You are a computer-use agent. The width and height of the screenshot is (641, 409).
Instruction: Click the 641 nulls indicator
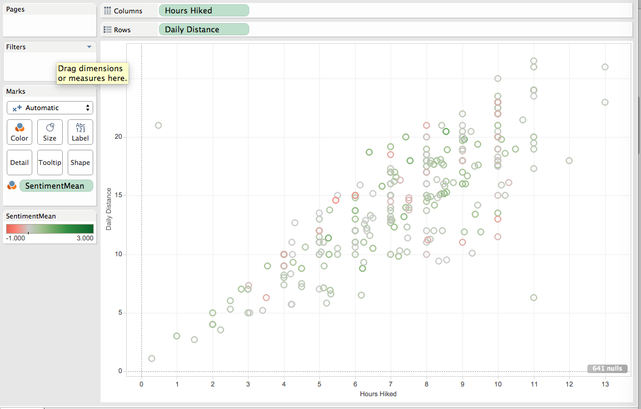tap(607, 368)
